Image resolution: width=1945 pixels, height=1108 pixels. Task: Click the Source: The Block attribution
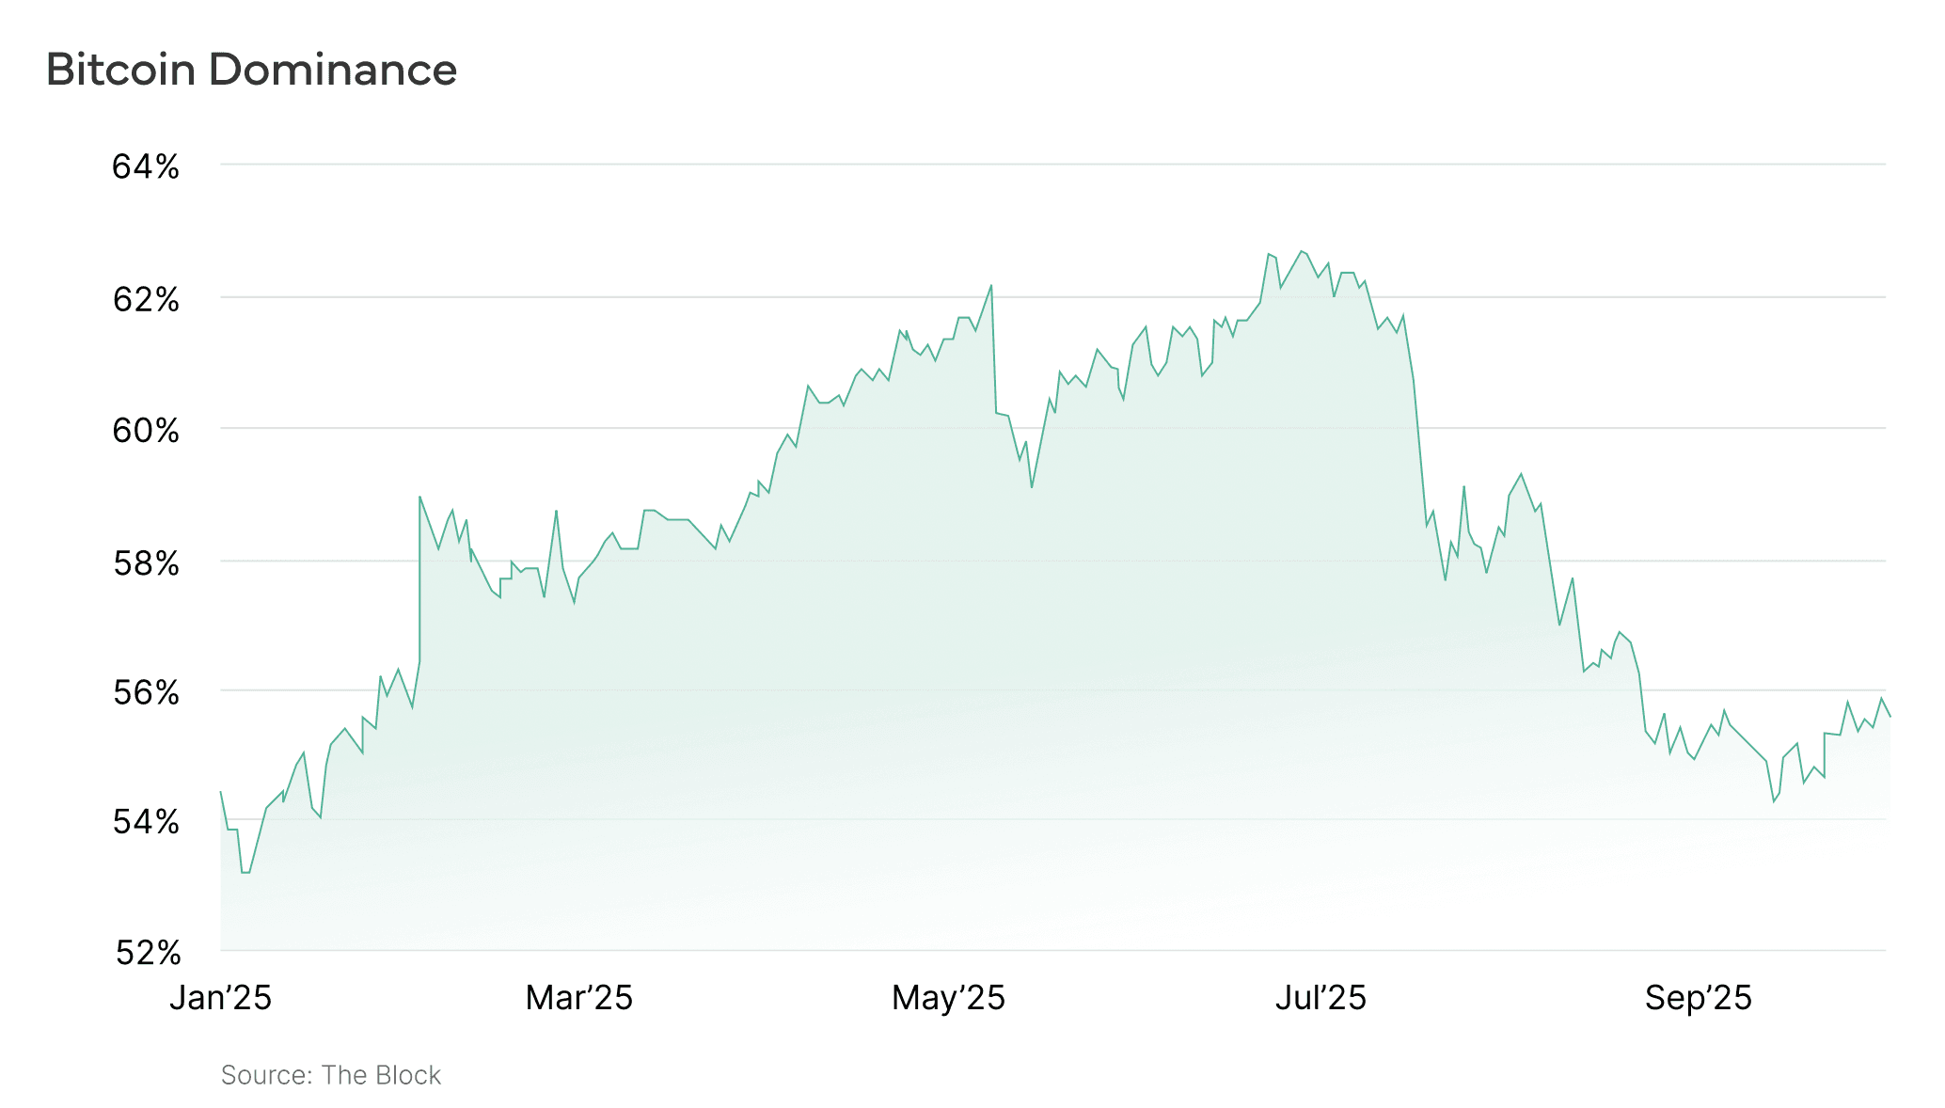[330, 1075]
